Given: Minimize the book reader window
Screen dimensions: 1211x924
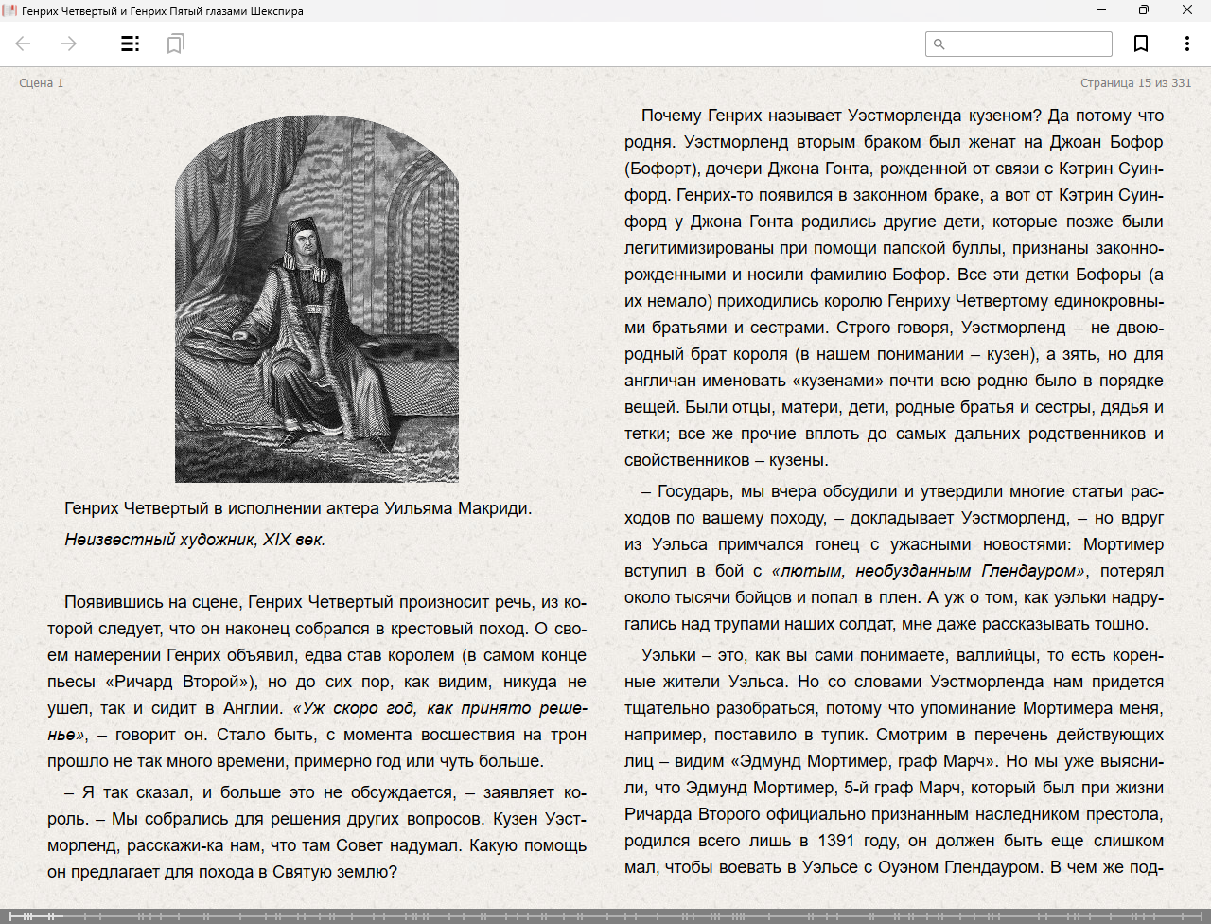Looking at the screenshot, I should [1101, 10].
